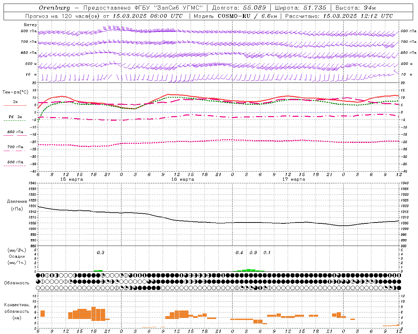Select the "Осадки" precipitation label

[17, 256]
